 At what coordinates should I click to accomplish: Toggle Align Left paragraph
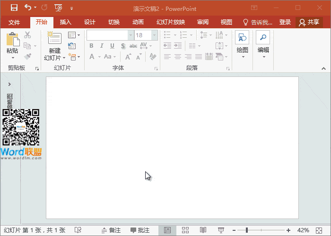[167, 57]
